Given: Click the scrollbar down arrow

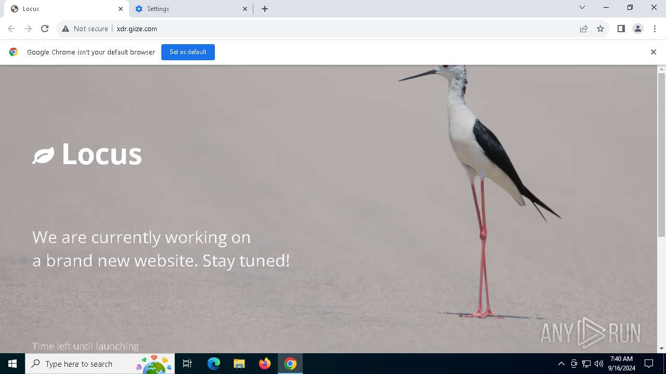Looking at the screenshot, I should coord(662,349).
